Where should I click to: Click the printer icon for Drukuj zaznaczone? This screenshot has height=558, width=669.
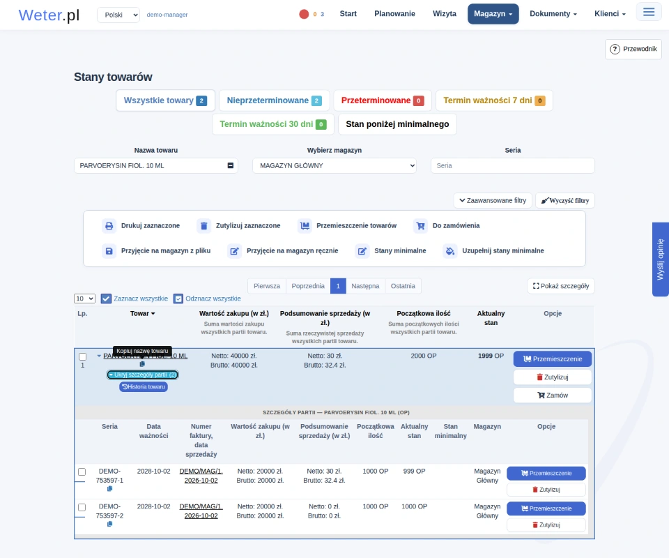click(x=109, y=226)
